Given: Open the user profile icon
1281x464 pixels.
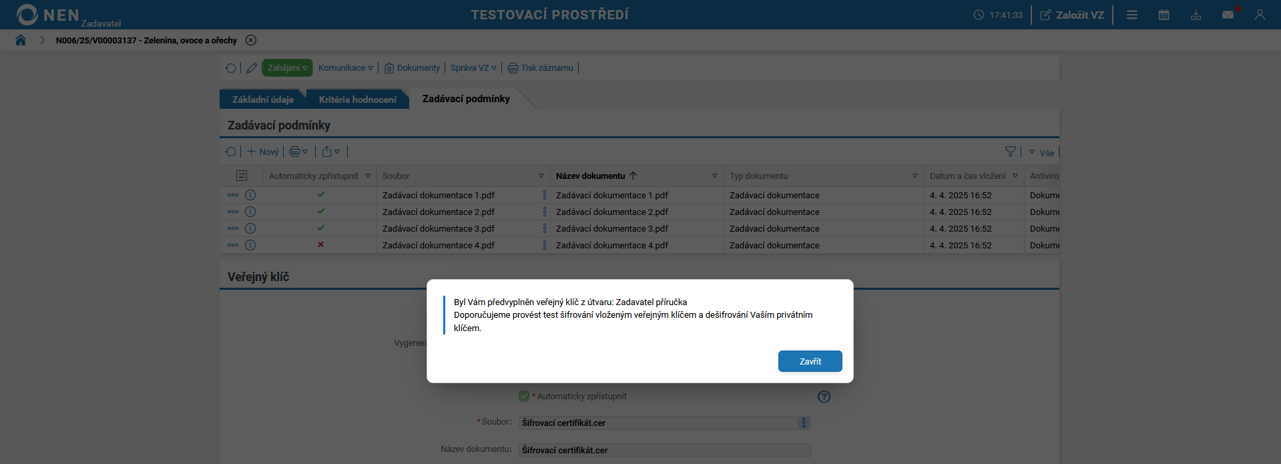Looking at the screenshot, I should [x=1260, y=15].
